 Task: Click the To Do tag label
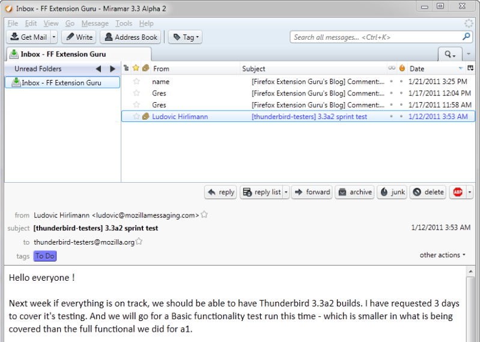[45, 256]
